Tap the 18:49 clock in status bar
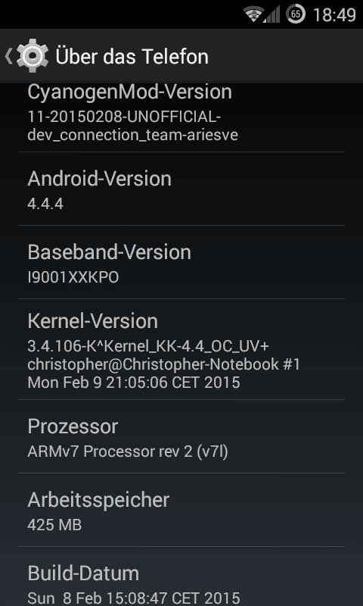This screenshot has height=606, width=363. point(334,14)
